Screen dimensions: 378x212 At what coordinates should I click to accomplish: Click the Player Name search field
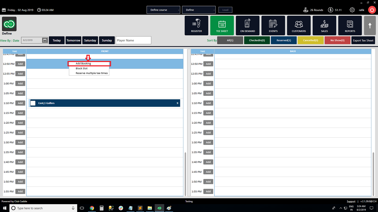pyautogui.click(x=133, y=40)
